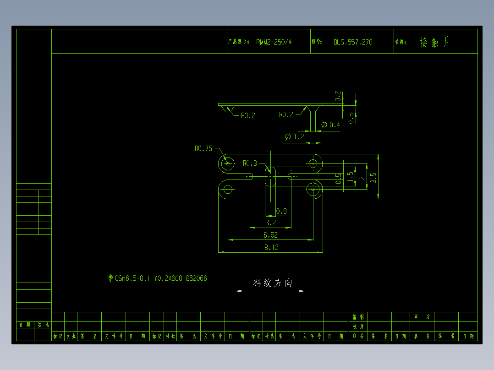Click the double-arrow line under '料纹方向'
Image resolution: width=494 pixels, height=370 pixels.
point(270,291)
